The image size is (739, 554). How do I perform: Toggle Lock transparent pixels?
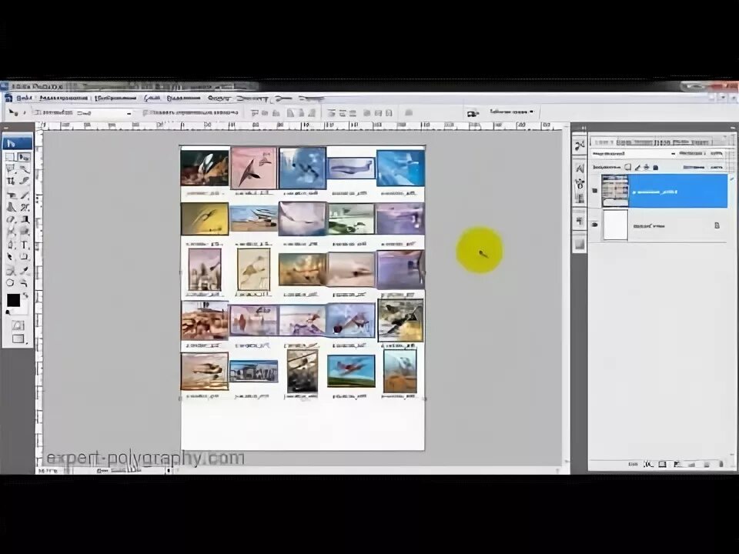628,167
